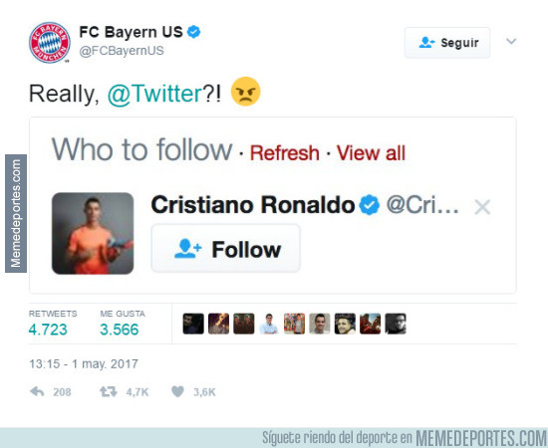Click the Follow button for Cristiano Ronaldo
The height and width of the screenshot is (448, 548).
point(226,248)
